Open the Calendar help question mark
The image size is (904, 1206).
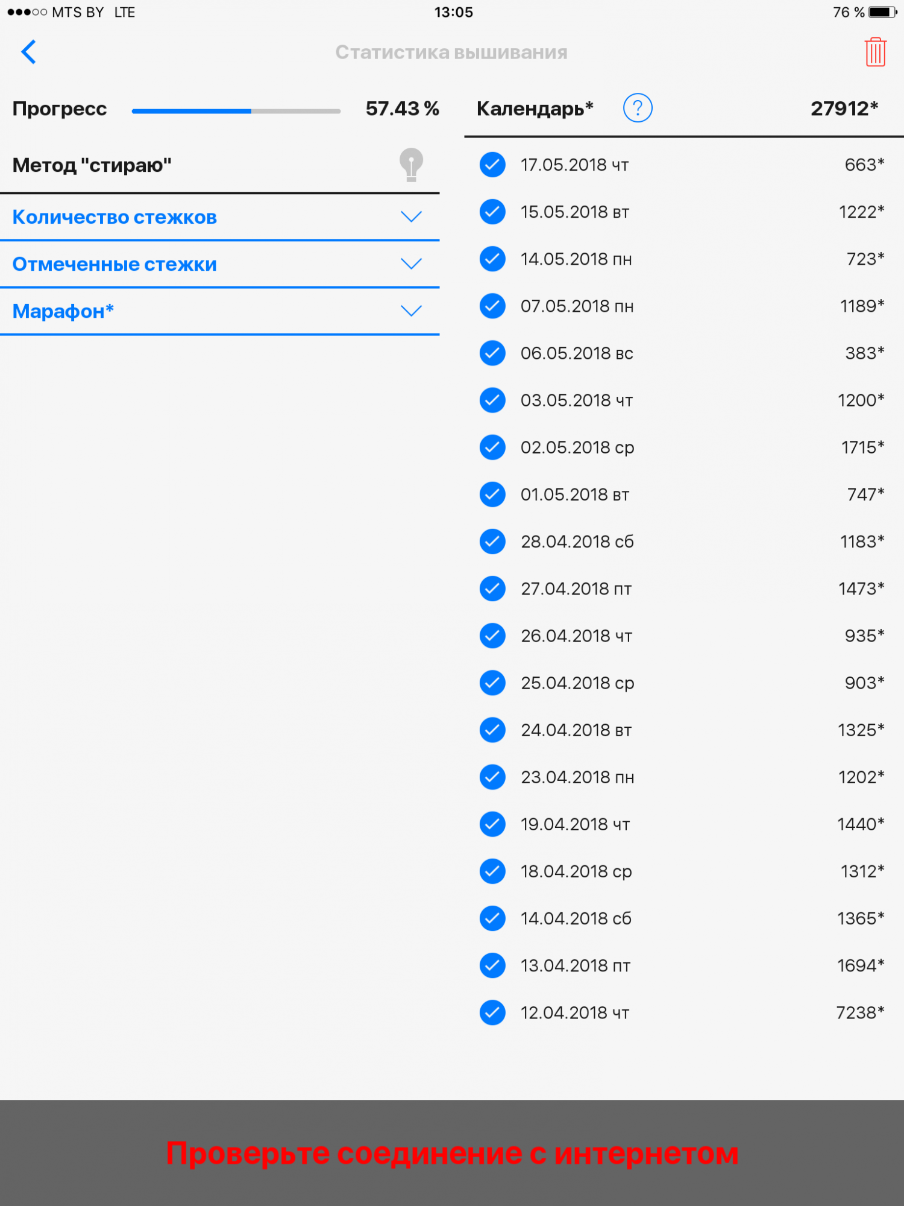637,108
